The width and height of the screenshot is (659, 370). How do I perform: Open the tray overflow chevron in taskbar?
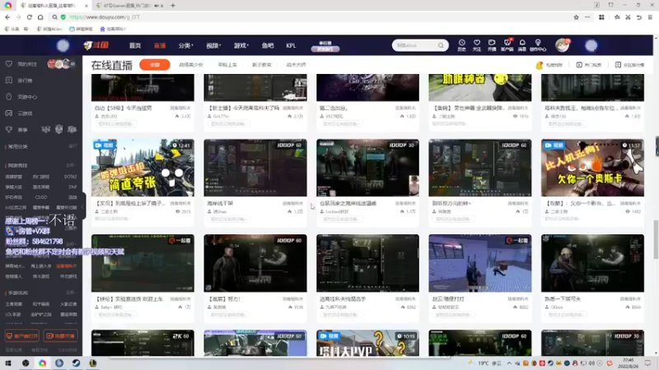[509, 363]
